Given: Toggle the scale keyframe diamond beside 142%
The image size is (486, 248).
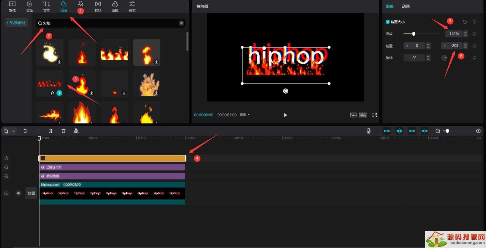Looking at the screenshot, I should pyautogui.click(x=474, y=34).
